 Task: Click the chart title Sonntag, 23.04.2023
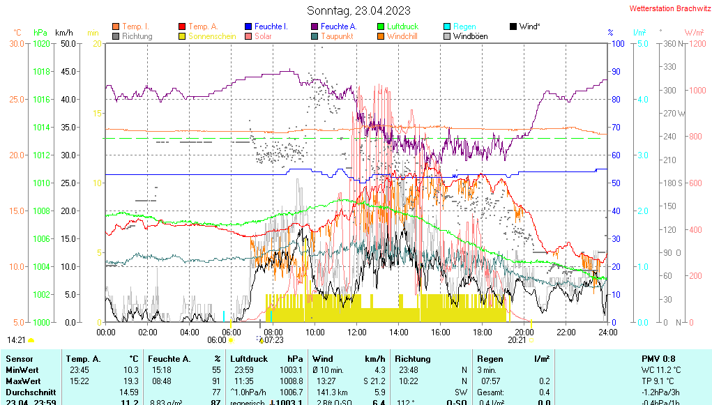tap(358, 10)
